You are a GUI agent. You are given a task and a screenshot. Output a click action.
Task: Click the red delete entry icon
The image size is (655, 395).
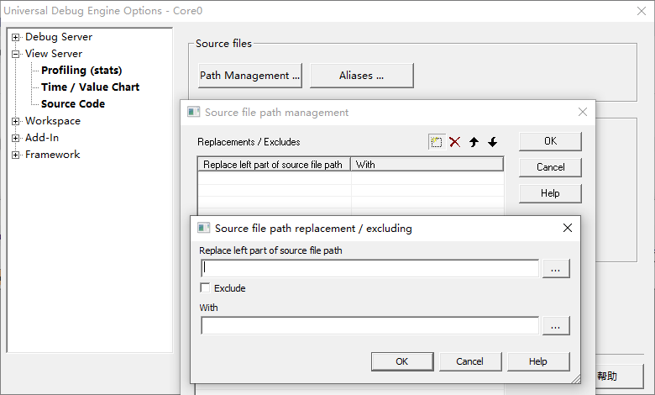tap(455, 142)
